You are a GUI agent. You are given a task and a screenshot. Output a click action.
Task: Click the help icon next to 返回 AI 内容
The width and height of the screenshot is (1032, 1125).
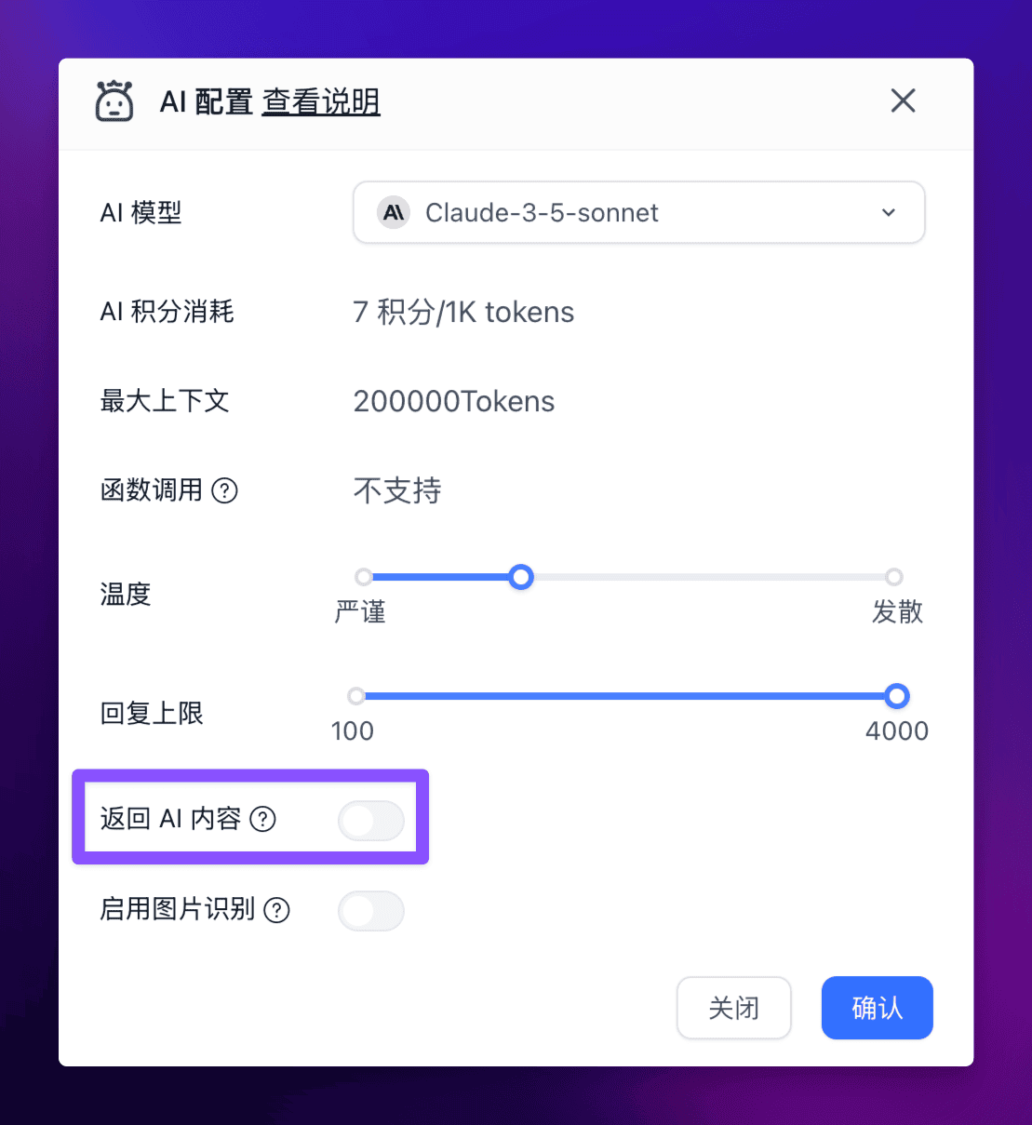pyautogui.click(x=263, y=819)
